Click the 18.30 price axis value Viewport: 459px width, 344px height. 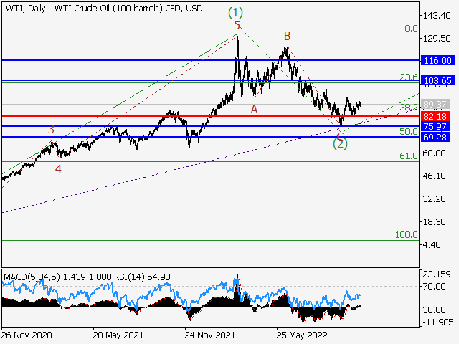click(435, 222)
